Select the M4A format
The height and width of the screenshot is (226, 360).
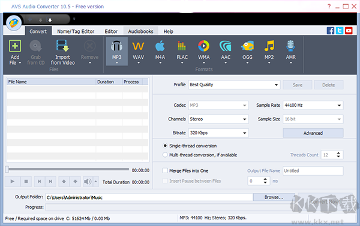pos(160,52)
